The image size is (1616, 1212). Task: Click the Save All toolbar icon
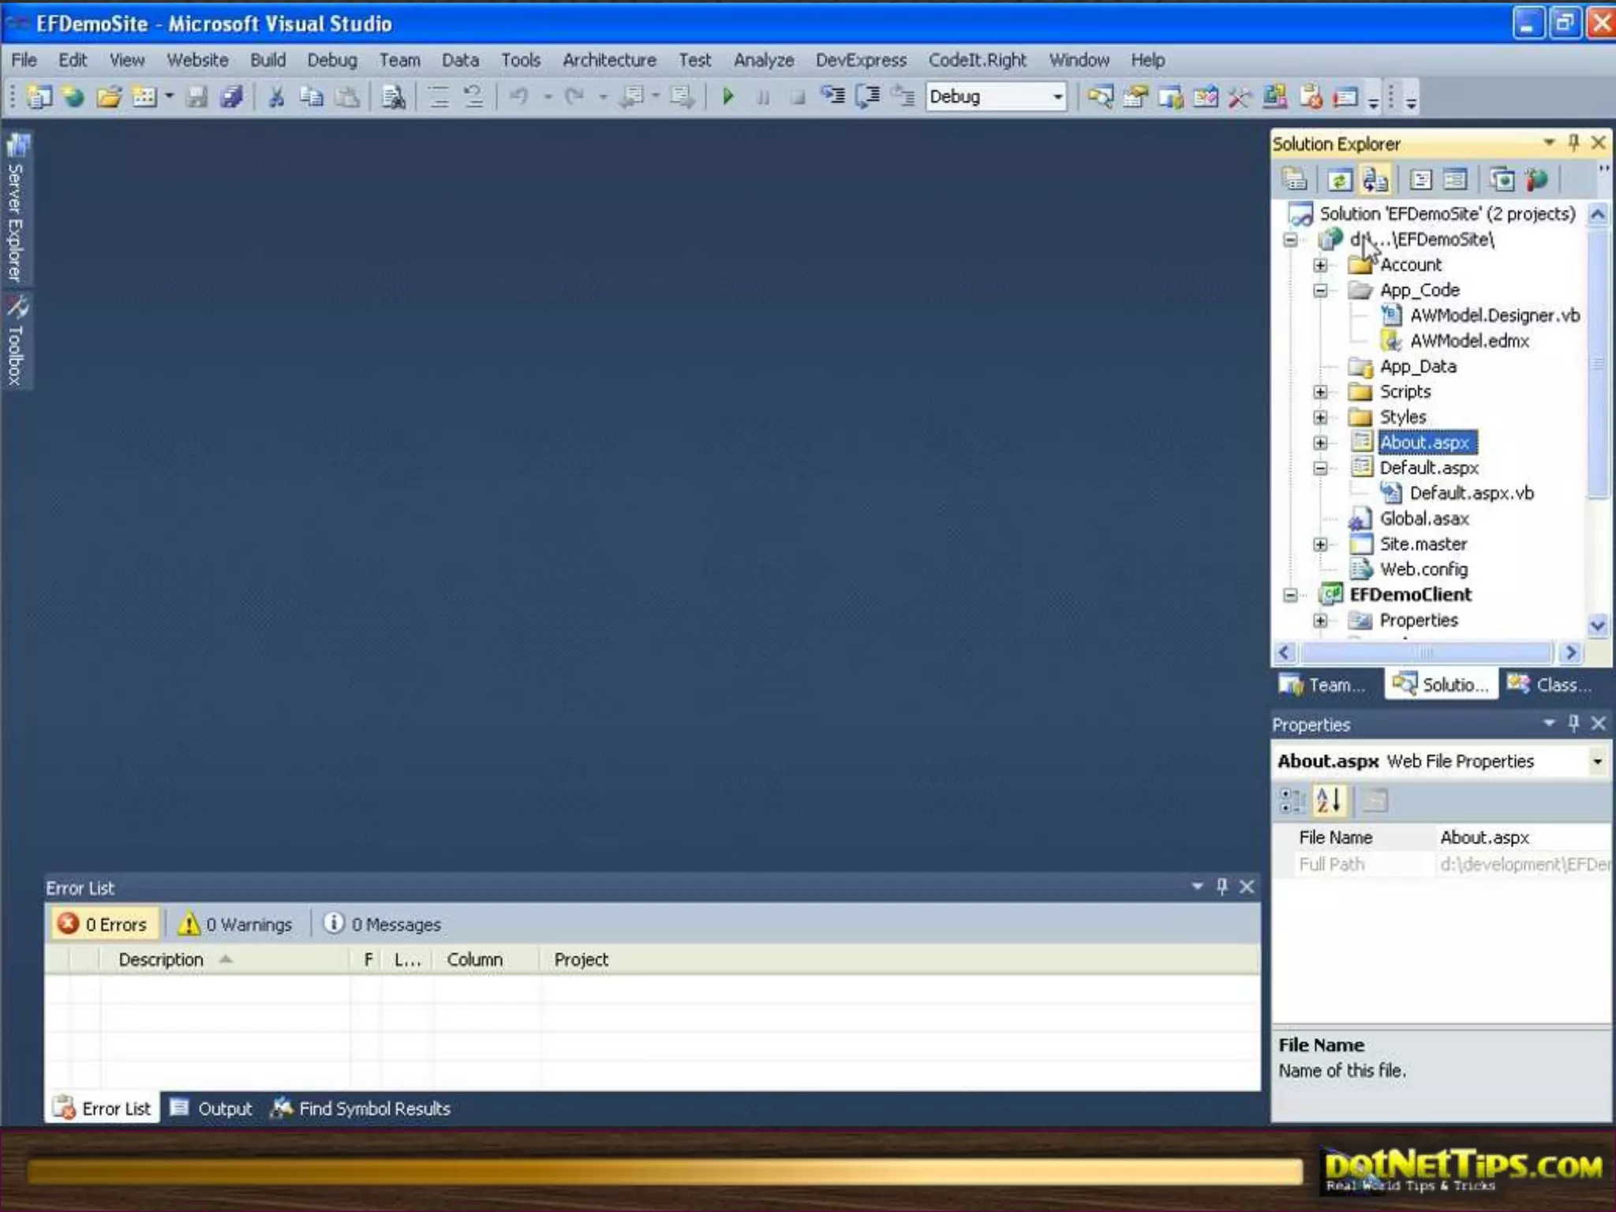(x=231, y=97)
